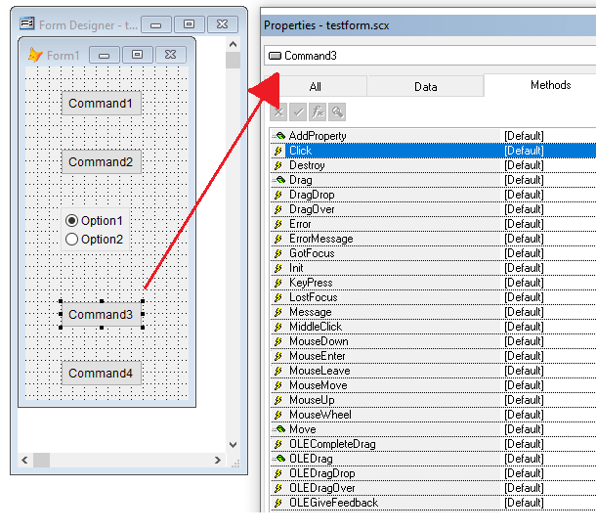Click the Form Designer scroll left arrow
Viewport: 596px width, 532px height.
tap(24, 460)
